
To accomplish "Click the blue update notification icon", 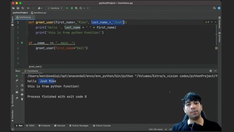I will [x=219, y=8].
